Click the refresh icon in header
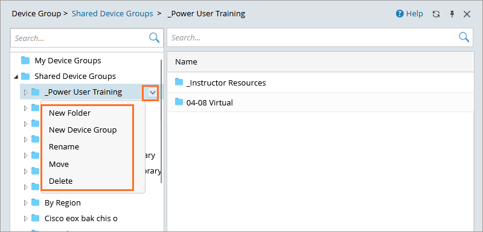Screen dimensions: 483x232 436,14
